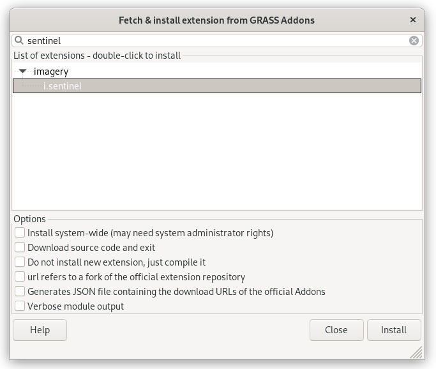Click the List of extensions group label
This screenshot has width=436, height=369.
tap(97, 56)
